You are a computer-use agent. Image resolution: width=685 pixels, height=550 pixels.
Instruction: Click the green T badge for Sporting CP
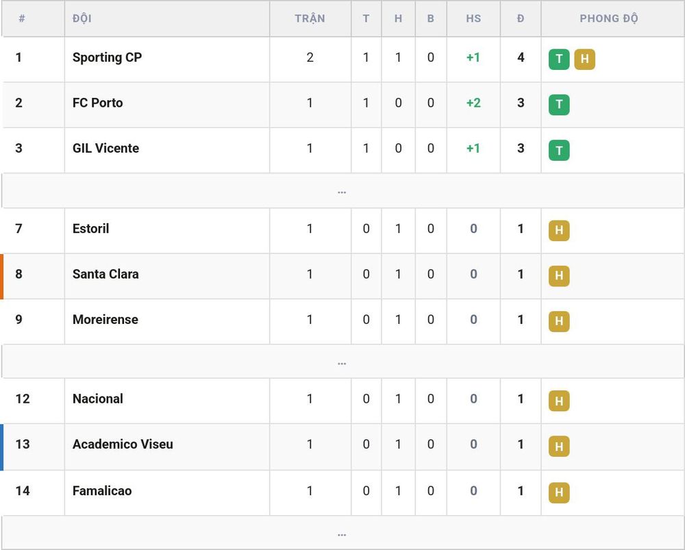(559, 59)
